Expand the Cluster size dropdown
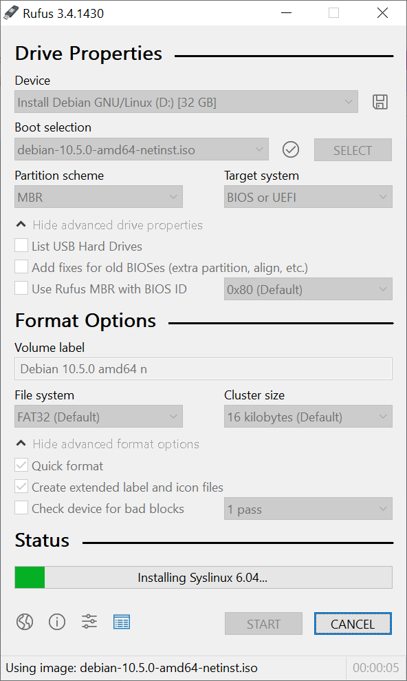The width and height of the screenshot is (407, 681). [308, 417]
